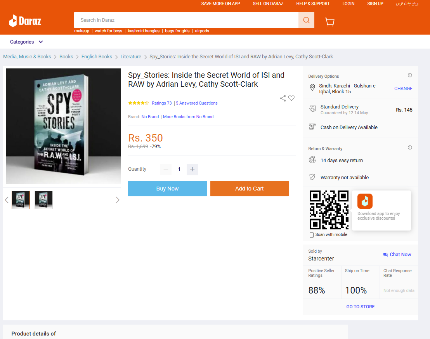Click the 100% ship on time value
This screenshot has height=339, width=430.
(x=356, y=290)
